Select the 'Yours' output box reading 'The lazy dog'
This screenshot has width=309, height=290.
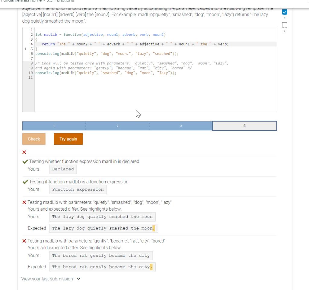point(103,217)
